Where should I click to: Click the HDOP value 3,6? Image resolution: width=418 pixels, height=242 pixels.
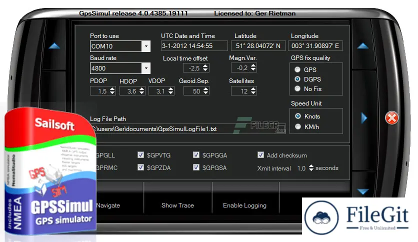click(x=131, y=91)
